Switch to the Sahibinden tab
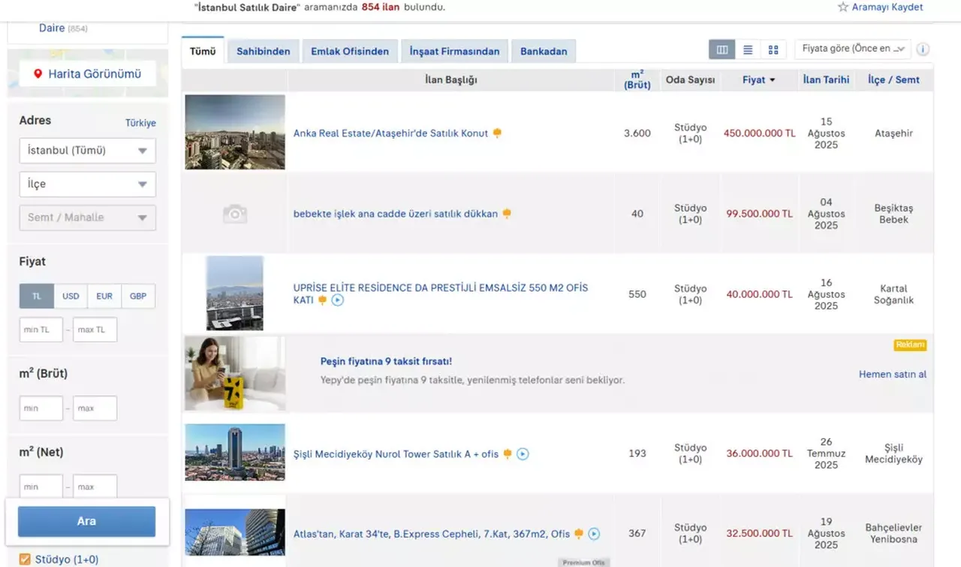961x567 pixels. [263, 51]
